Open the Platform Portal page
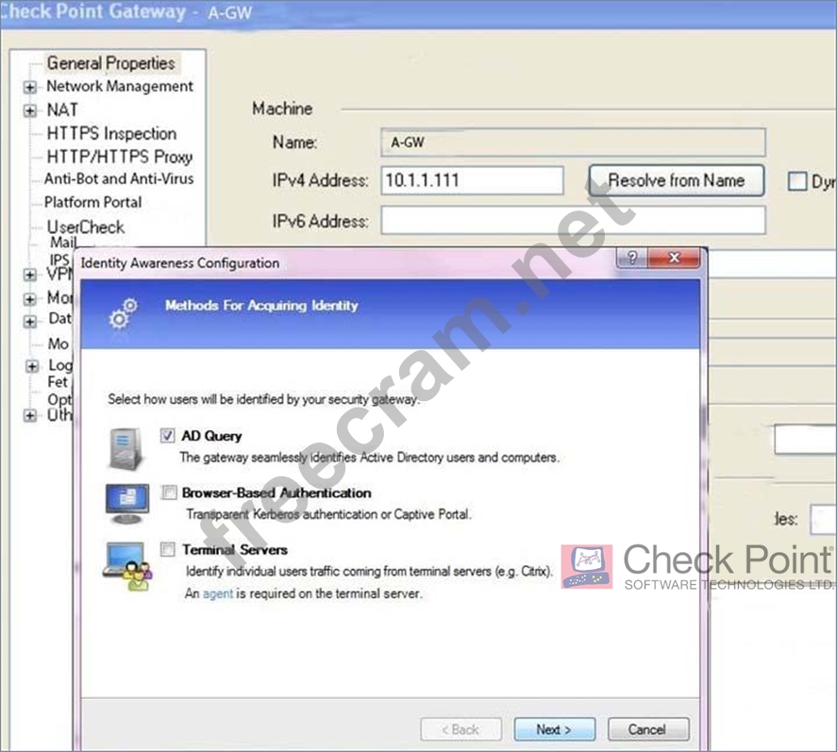This screenshot has height=752, width=837. click(x=92, y=202)
